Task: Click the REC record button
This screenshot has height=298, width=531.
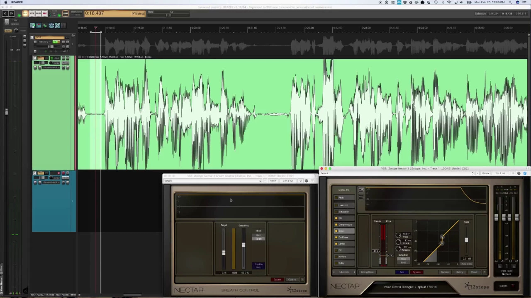Action: tap(45, 13)
